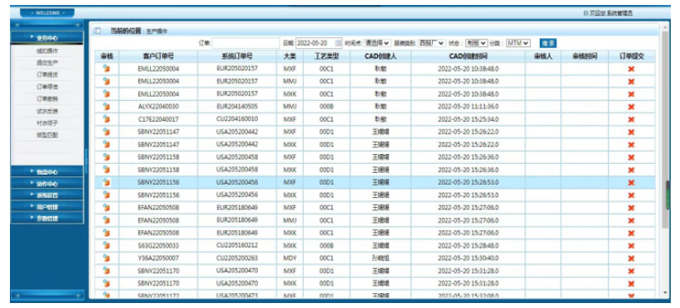680x308 pixels.
Task: Expand the 系统设置 sidebar section
Action: (x=47, y=195)
